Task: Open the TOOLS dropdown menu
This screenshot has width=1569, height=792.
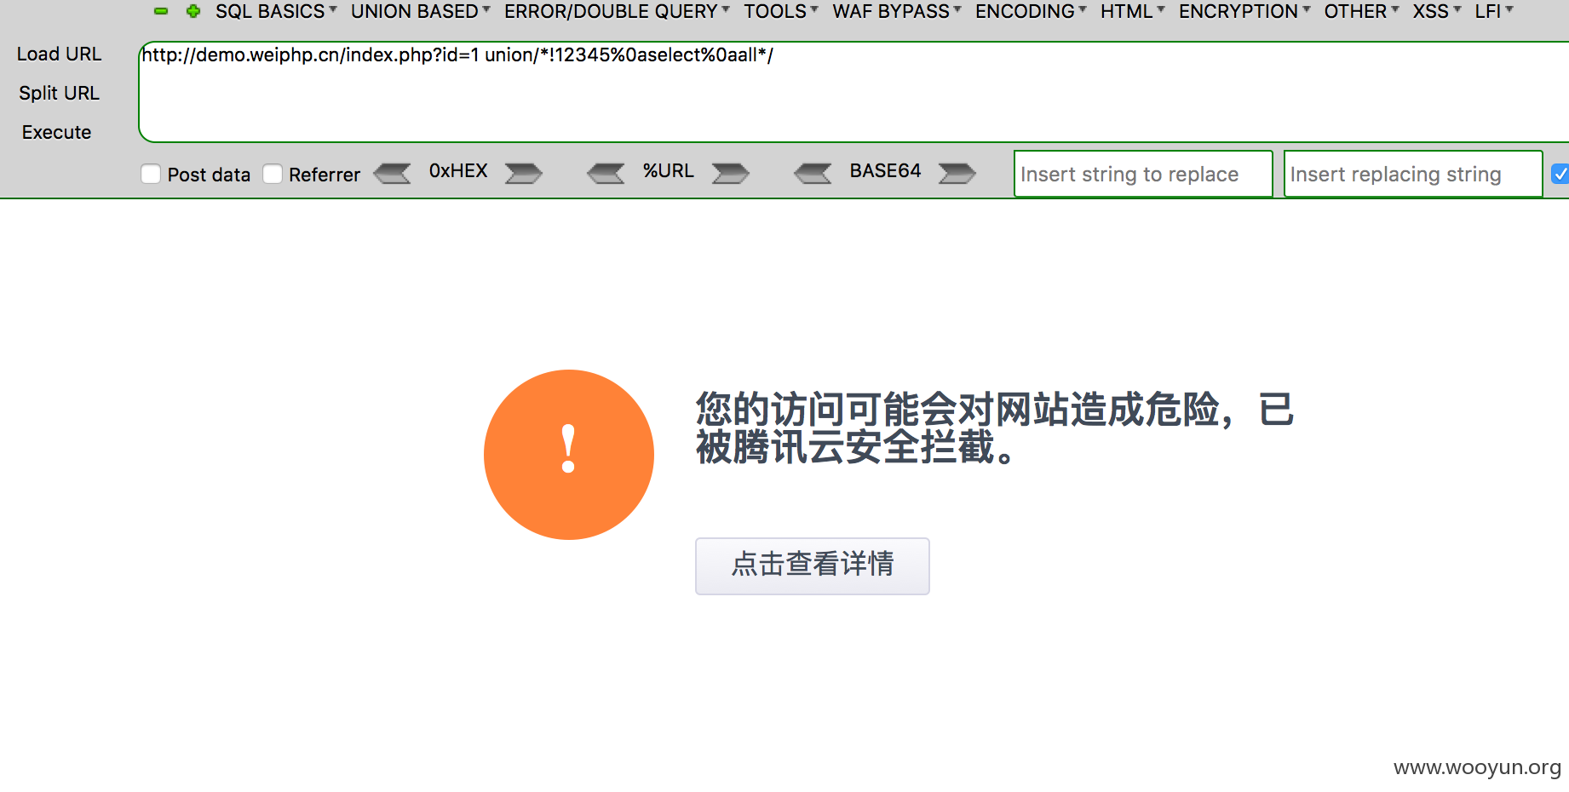Action: pos(781,11)
